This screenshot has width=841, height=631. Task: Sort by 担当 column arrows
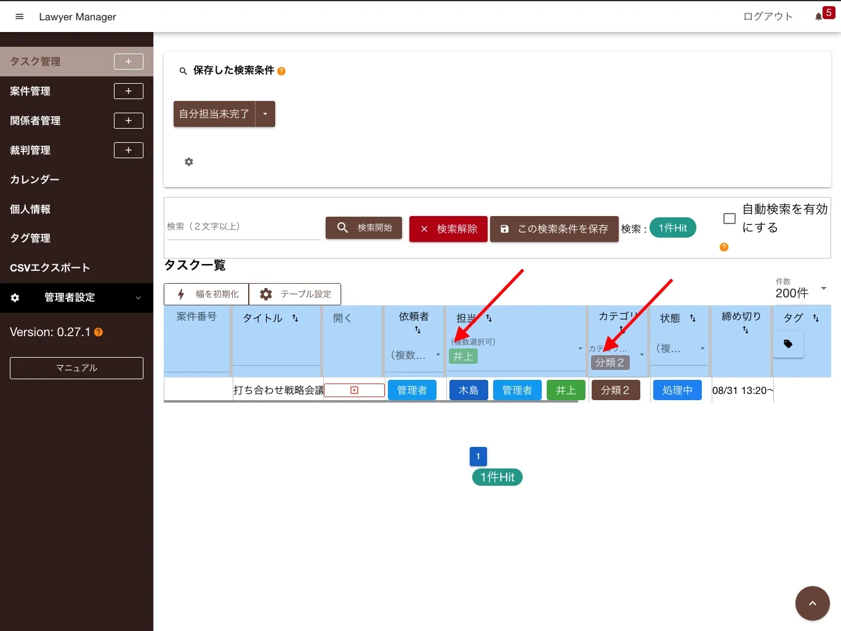point(489,318)
